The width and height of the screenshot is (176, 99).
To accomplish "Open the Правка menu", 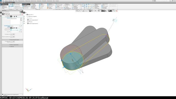I will tap(6, 1).
